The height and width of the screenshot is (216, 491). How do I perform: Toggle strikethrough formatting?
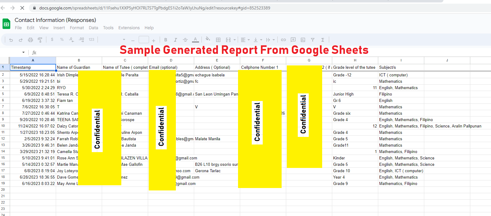[185, 40]
